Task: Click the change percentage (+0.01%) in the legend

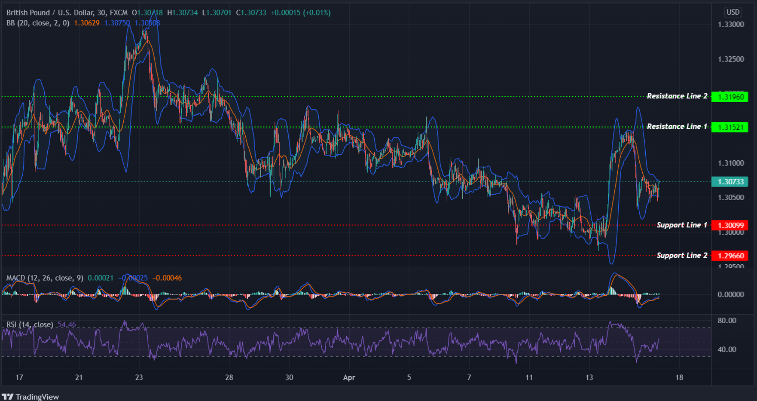Action: click(317, 12)
